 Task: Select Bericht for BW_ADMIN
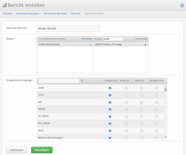pyautogui.click(x=126, y=124)
